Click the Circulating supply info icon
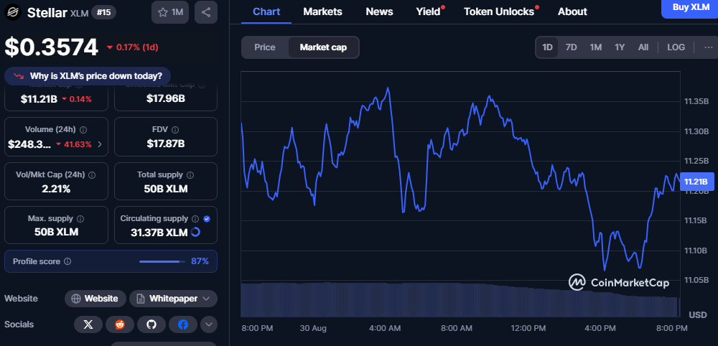Screen dimensions: 718x346 195,219
